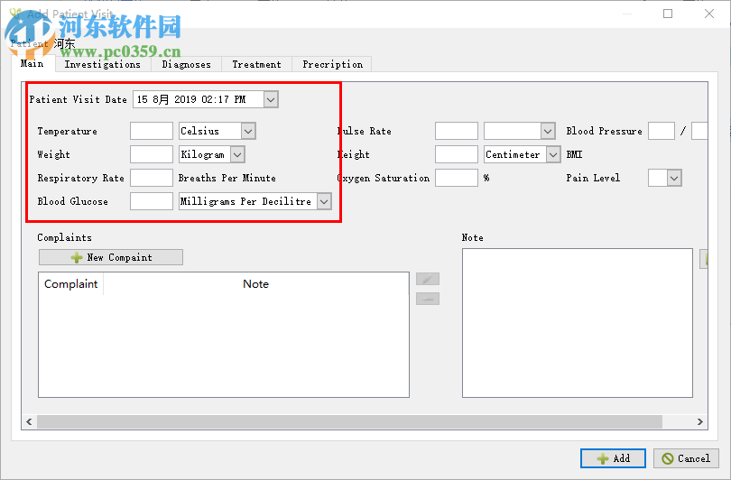Image resolution: width=731 pixels, height=480 pixels.
Task: Click into the Oxygen Saturation field
Action: (x=457, y=178)
